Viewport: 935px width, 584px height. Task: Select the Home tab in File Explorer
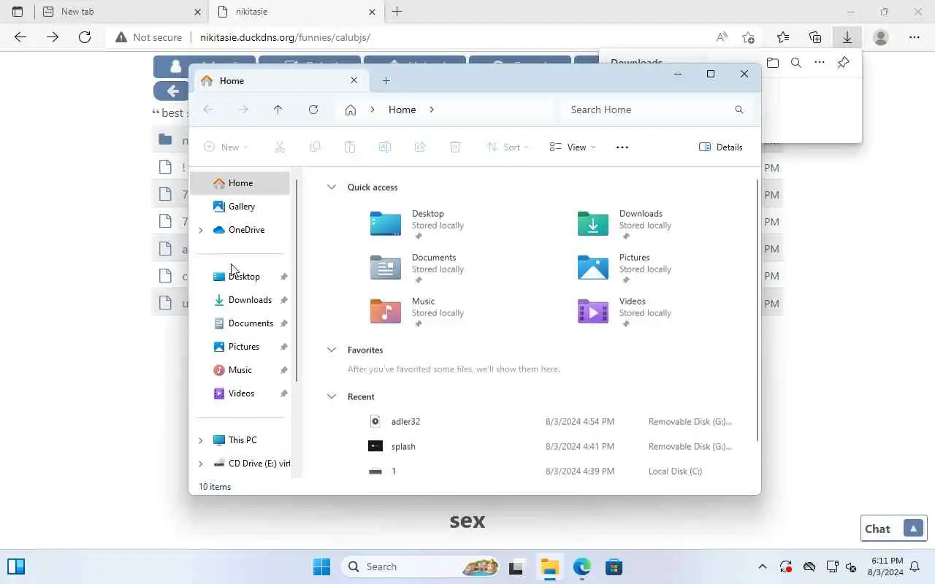pos(279,81)
